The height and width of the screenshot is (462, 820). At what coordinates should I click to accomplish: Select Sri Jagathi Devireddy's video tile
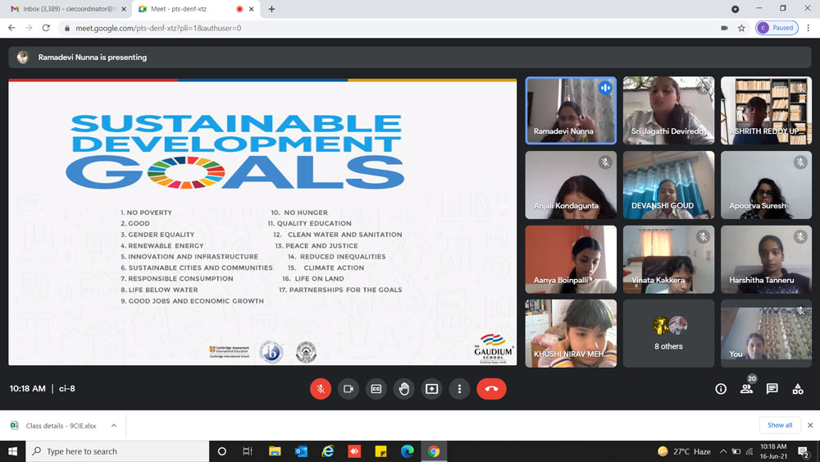668,111
